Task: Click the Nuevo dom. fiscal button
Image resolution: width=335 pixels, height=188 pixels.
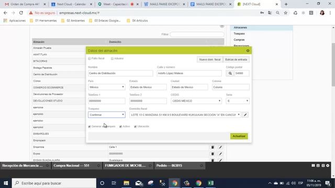Action: pos(209,60)
